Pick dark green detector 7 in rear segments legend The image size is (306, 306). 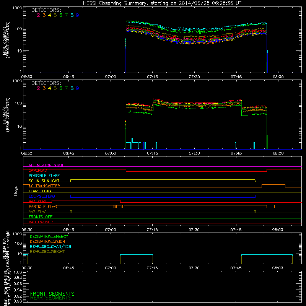click(x=66, y=88)
